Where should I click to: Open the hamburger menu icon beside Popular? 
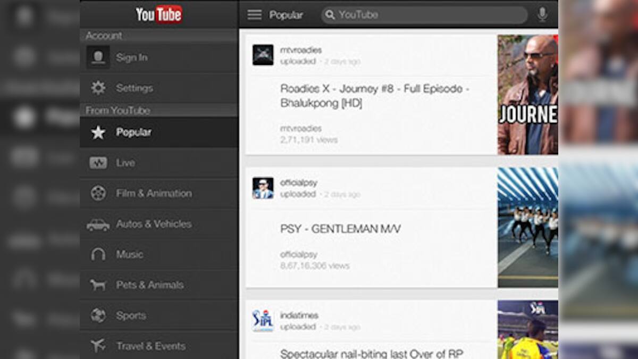coord(255,15)
